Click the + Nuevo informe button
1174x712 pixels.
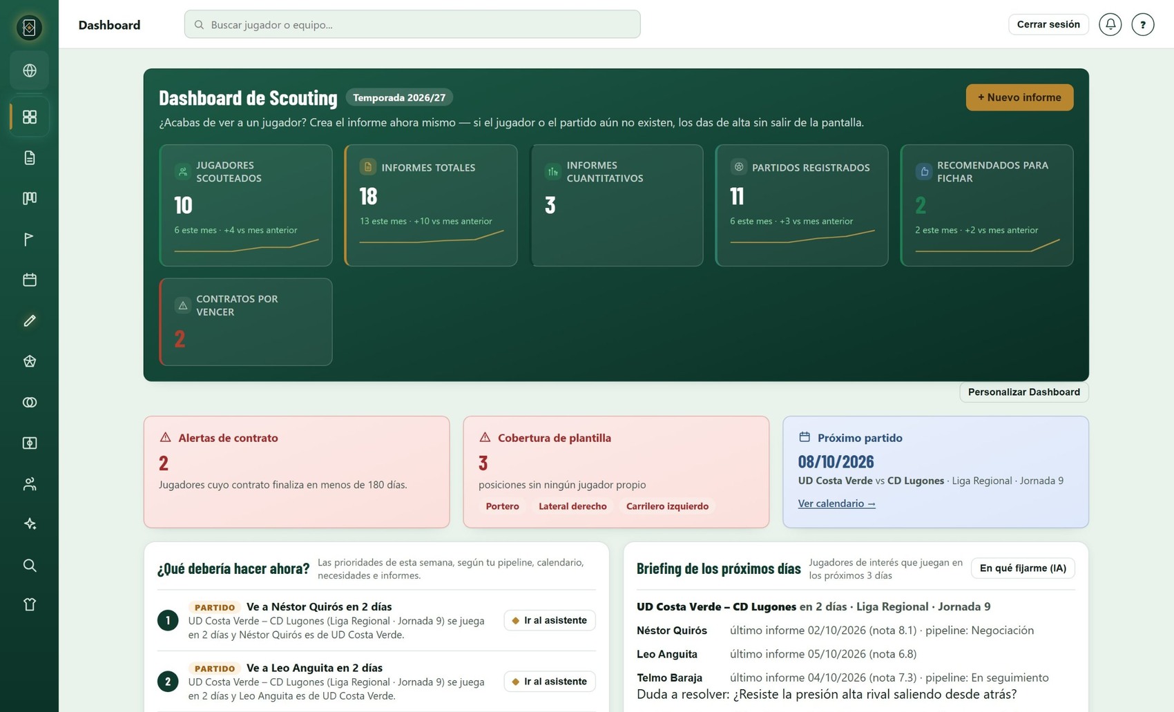(1019, 97)
